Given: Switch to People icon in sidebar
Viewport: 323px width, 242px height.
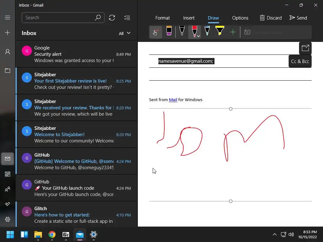Looking at the screenshot, I should tap(8, 189).
